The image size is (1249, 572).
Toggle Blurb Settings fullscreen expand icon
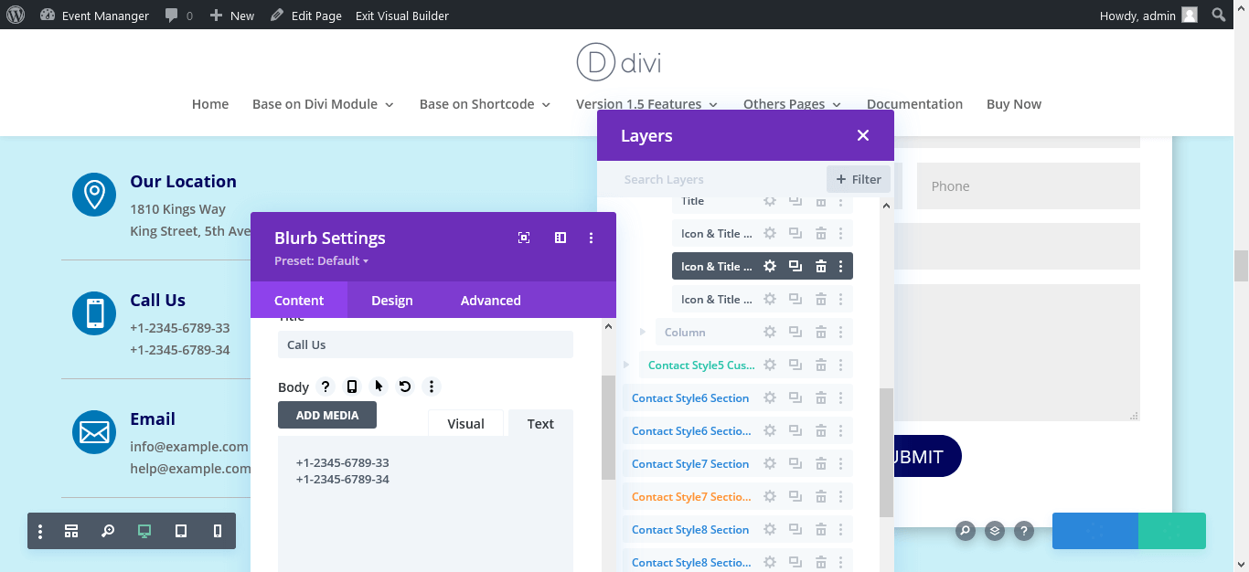click(x=524, y=238)
